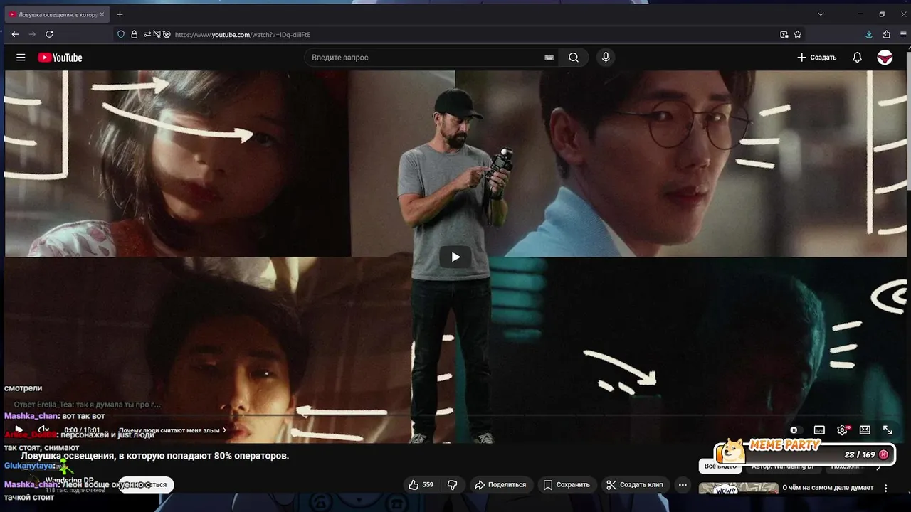Open the Создать (Create) menu
Screen dimensions: 911x512
(x=816, y=58)
